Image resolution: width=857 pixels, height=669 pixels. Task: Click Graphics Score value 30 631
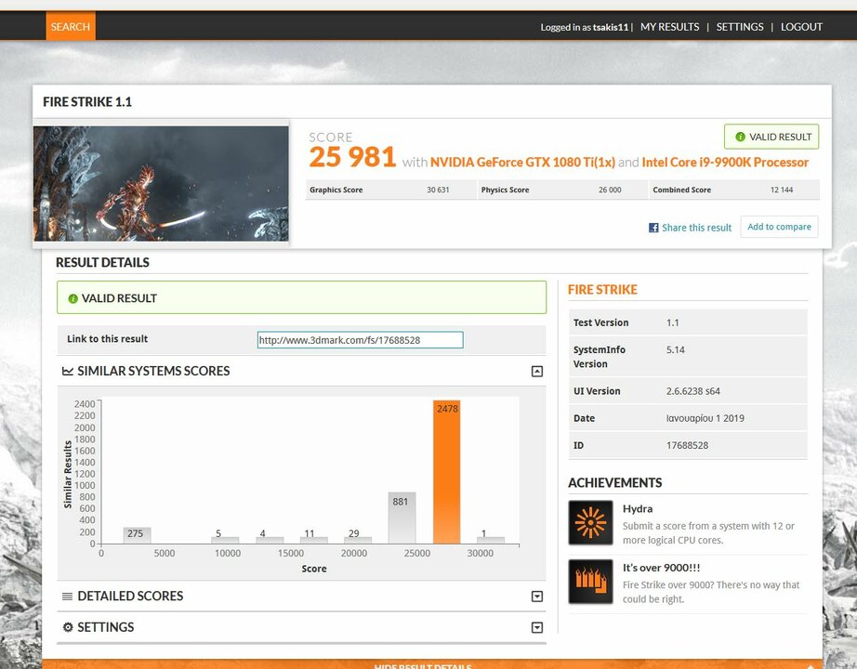(438, 190)
